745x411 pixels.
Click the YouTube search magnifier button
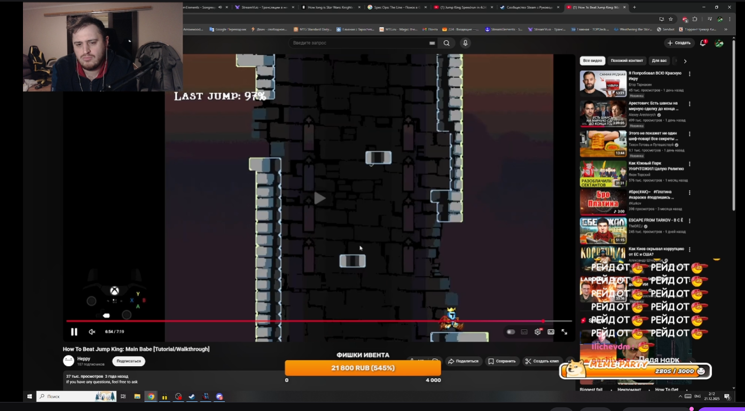[446, 43]
